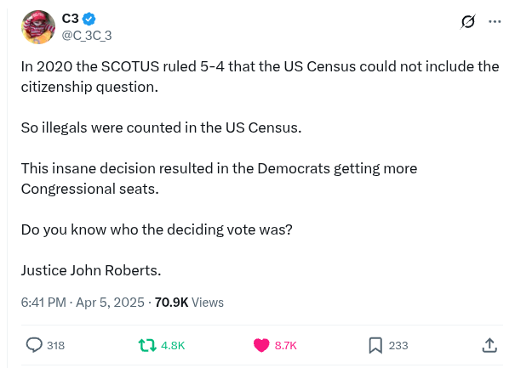Click the green repost arrows icon
The width and height of the screenshot is (515, 368).
pos(146,345)
